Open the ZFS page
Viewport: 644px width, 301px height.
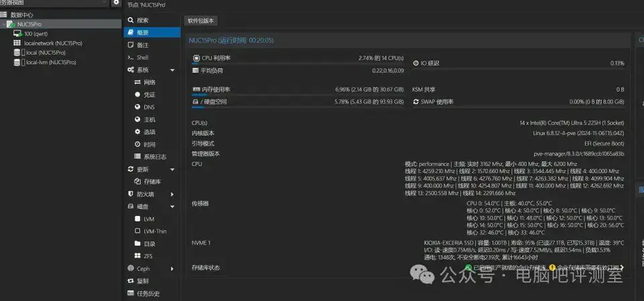148,256
